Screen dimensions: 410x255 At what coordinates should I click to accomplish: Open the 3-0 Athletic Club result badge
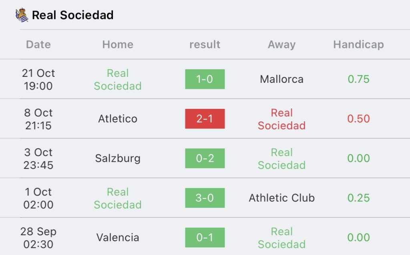pyautogui.click(x=205, y=198)
